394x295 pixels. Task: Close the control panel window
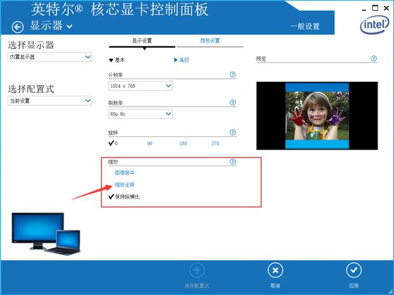[x=386, y=8]
